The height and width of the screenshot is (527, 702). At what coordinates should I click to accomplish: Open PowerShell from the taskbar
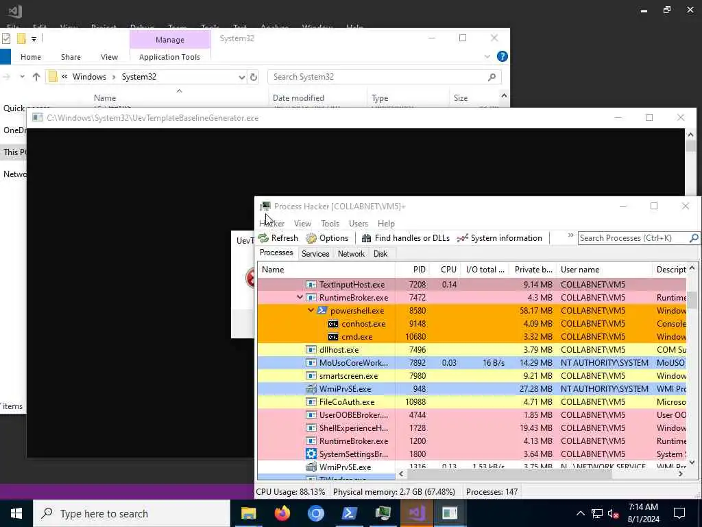(349, 513)
